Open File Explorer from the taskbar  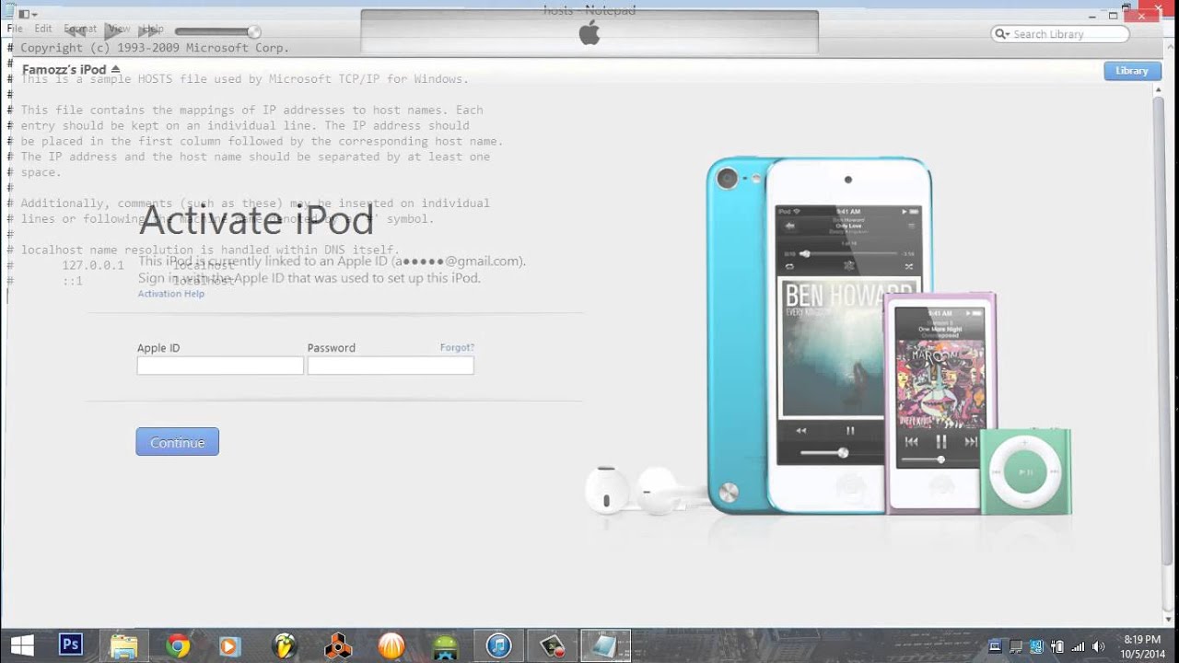click(x=123, y=646)
